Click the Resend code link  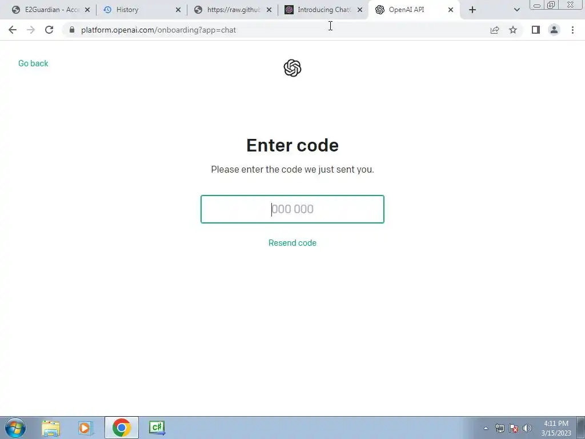click(292, 243)
